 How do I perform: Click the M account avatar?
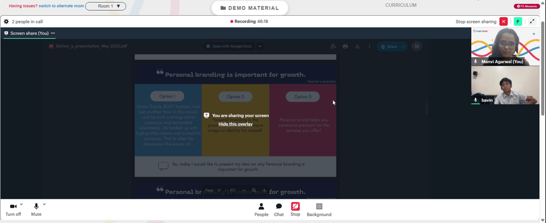[x=417, y=46]
